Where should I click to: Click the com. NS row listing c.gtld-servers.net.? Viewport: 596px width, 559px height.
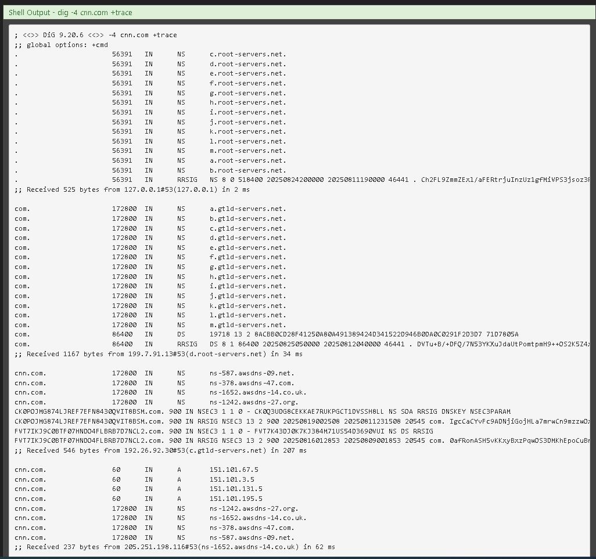(150, 228)
